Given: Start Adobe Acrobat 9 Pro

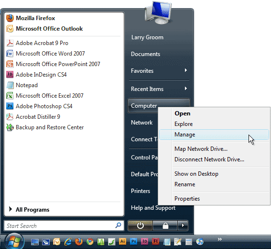Looking at the screenshot, I should click(x=37, y=43).
